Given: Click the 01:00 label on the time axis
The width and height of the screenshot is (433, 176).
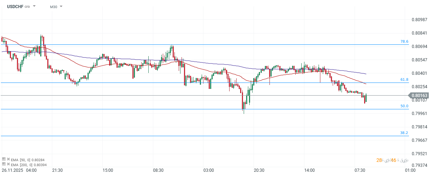Looking at the screenshot, I should point(410,170).
